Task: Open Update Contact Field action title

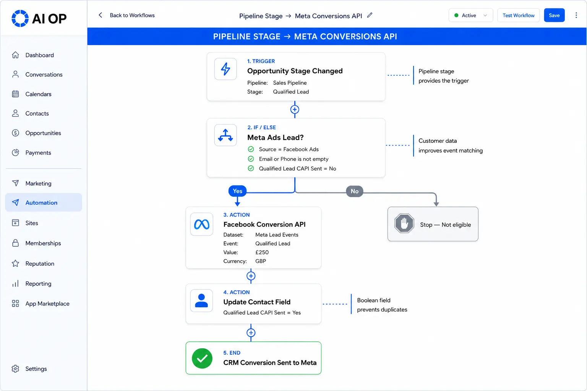Action: pyautogui.click(x=257, y=302)
